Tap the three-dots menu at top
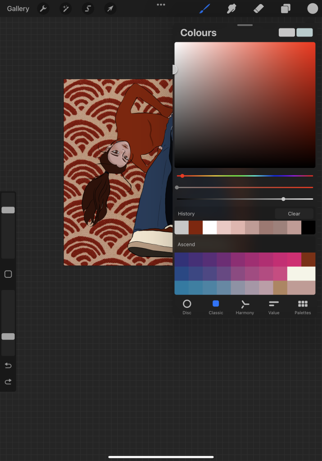 click(161, 5)
